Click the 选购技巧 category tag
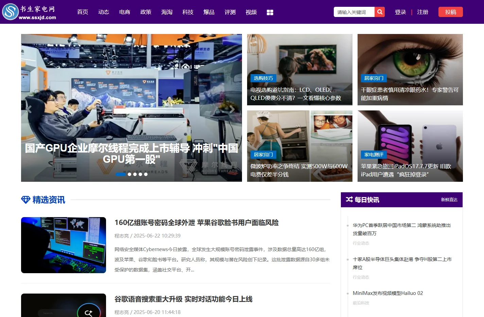484x317 pixels. 263,78
